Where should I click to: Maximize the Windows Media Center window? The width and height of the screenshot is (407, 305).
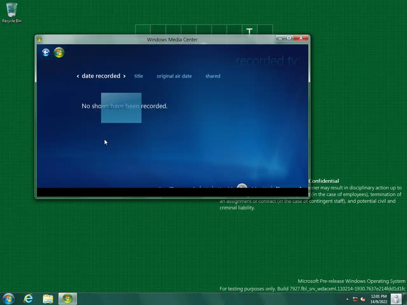(x=289, y=38)
